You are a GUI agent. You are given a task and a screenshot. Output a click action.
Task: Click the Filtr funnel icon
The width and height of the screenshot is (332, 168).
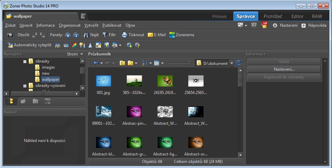[x=105, y=35]
